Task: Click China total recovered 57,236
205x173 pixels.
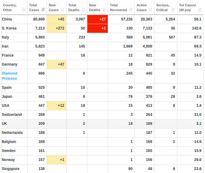Action: click(127, 19)
